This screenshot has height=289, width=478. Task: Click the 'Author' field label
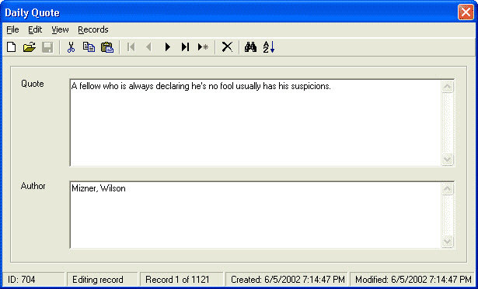pyautogui.click(x=33, y=186)
